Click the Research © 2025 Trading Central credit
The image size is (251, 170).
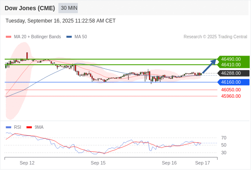[215, 37]
